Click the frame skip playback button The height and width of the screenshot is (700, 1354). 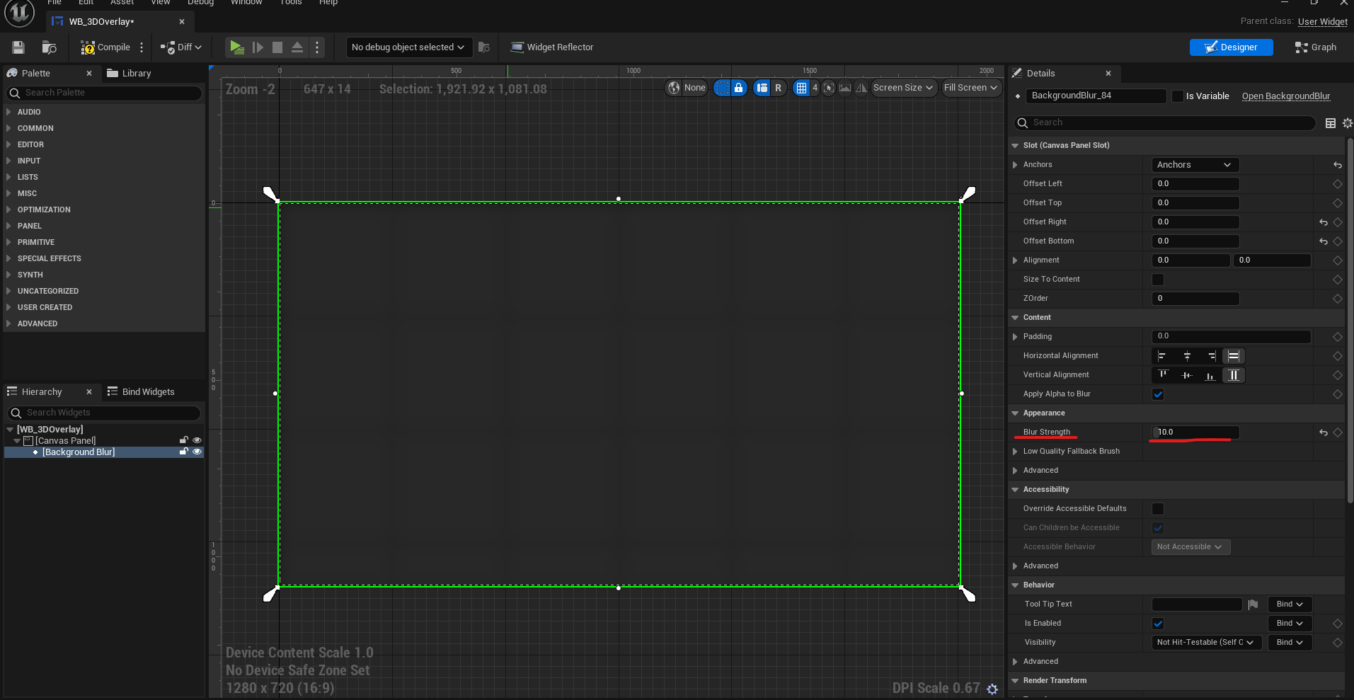(258, 47)
